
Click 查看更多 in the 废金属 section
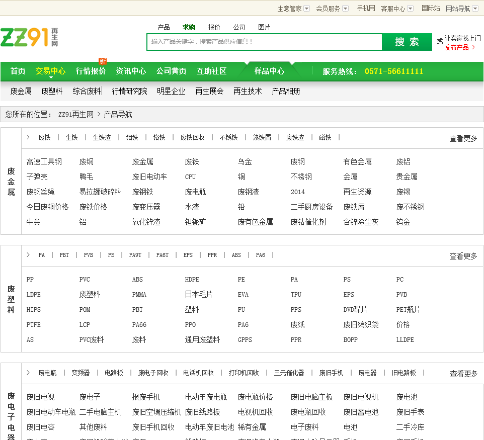463,138
